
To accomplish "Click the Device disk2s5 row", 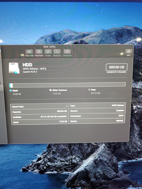I will point(97,121).
